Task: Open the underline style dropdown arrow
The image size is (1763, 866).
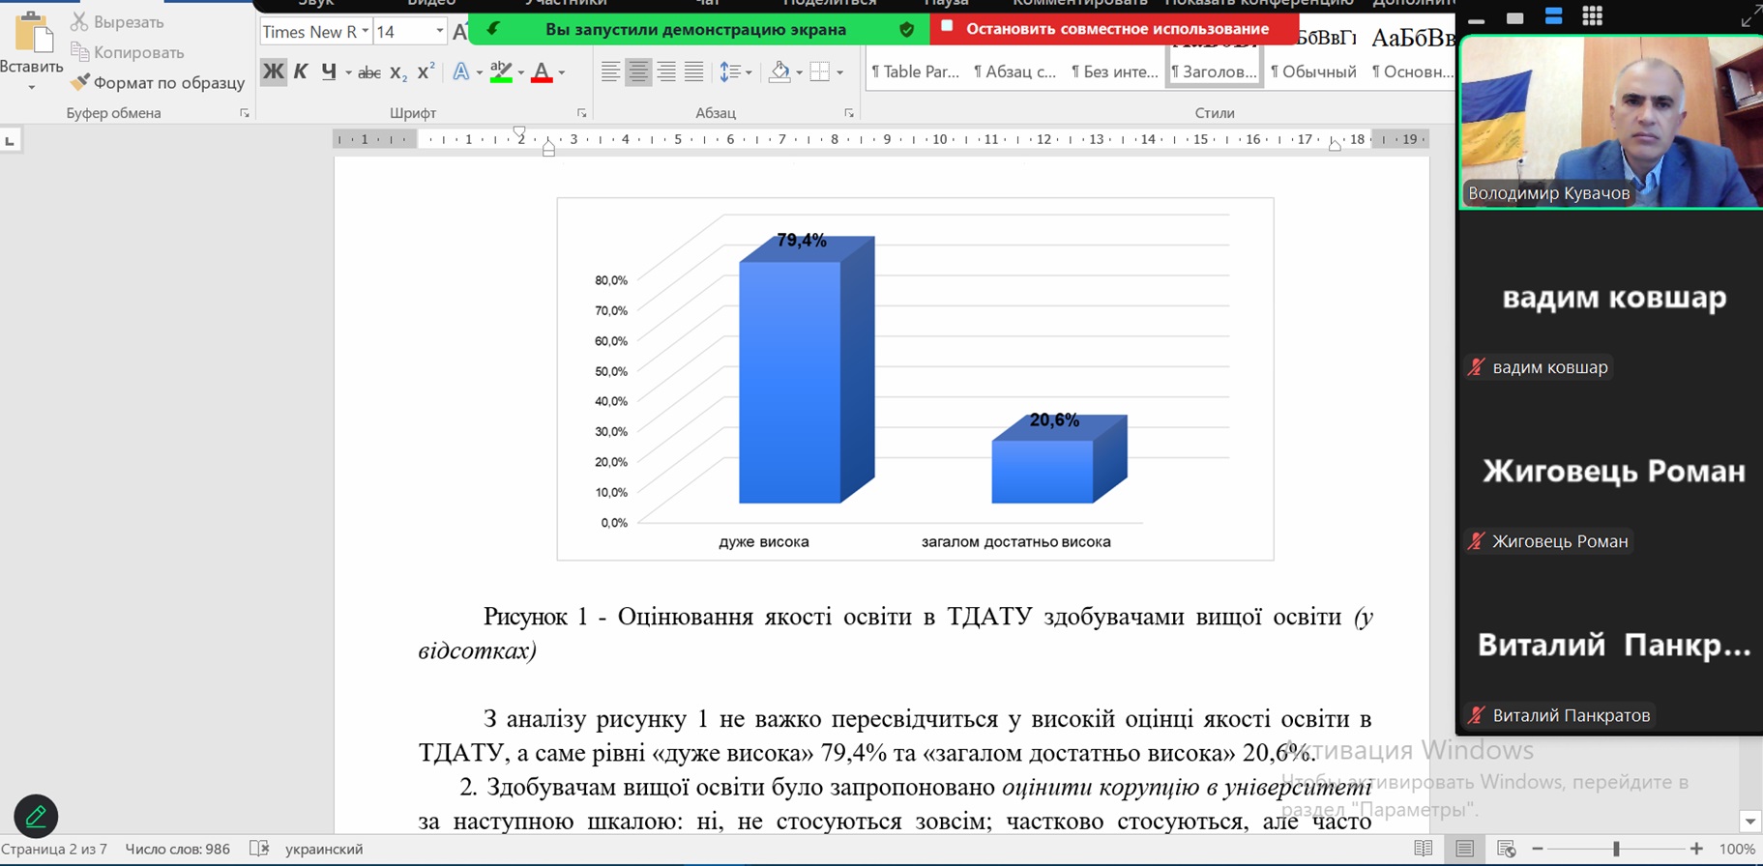Action: pos(348,72)
